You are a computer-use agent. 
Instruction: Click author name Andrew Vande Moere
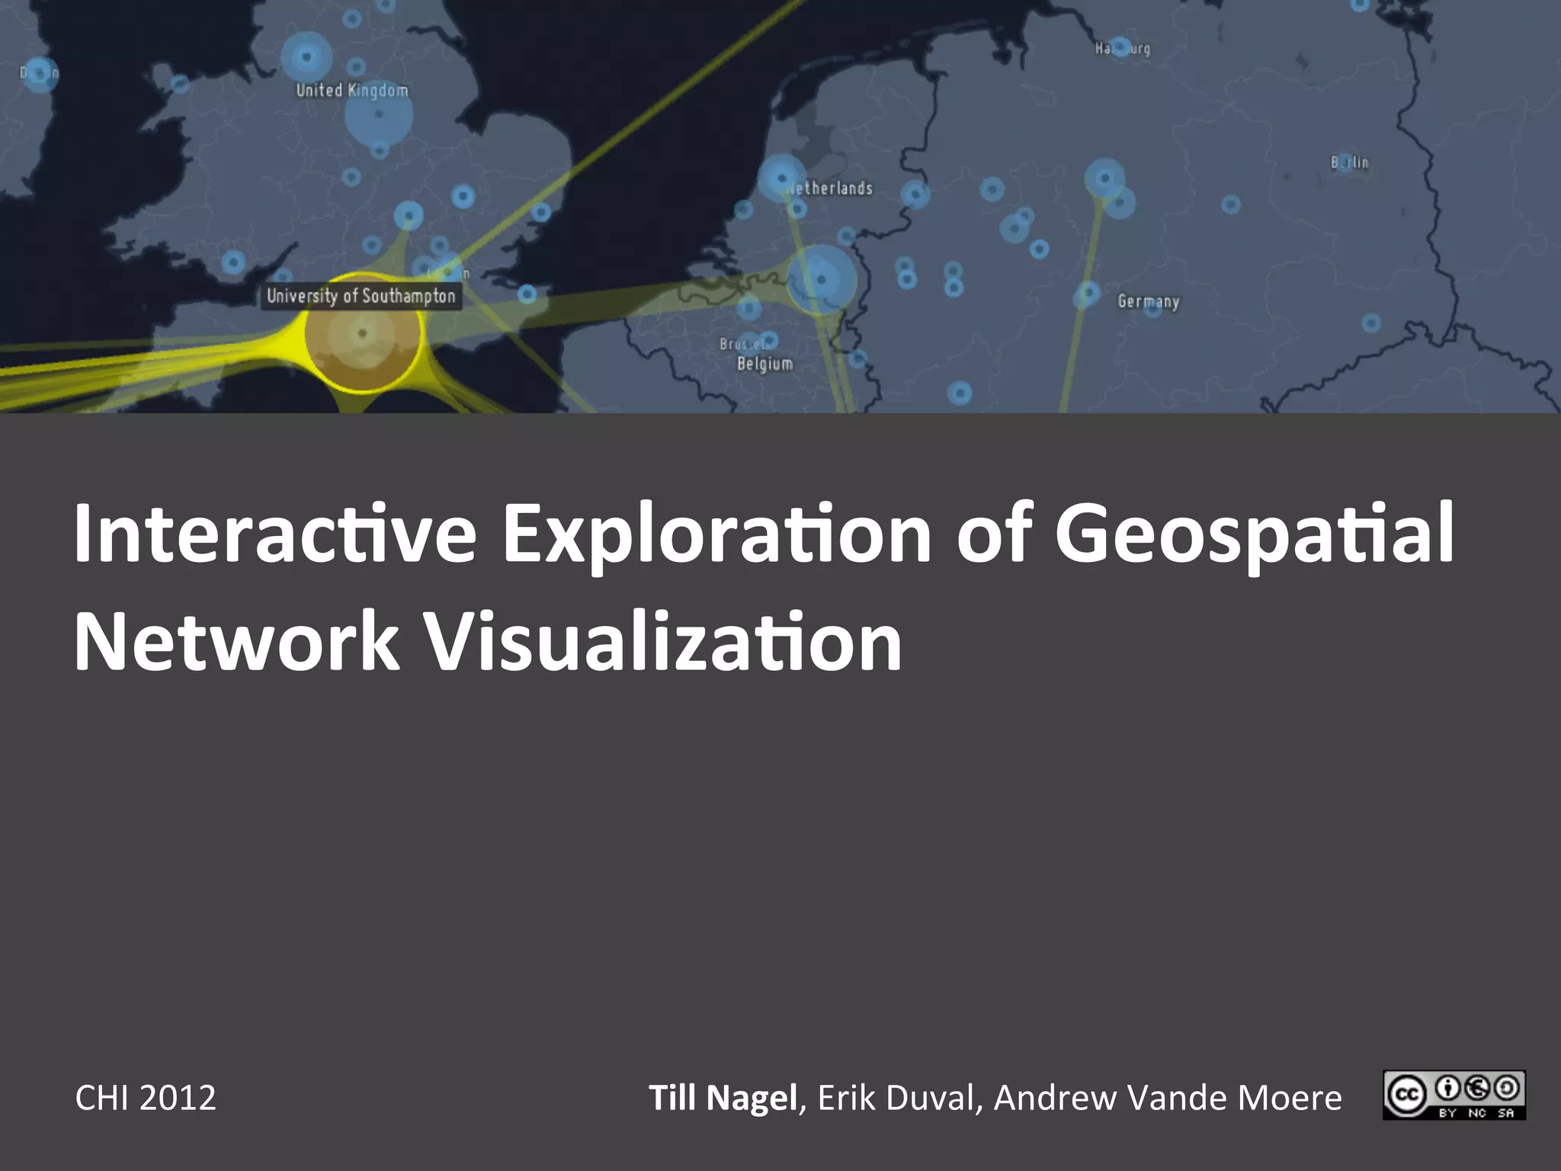pyautogui.click(x=1167, y=1098)
